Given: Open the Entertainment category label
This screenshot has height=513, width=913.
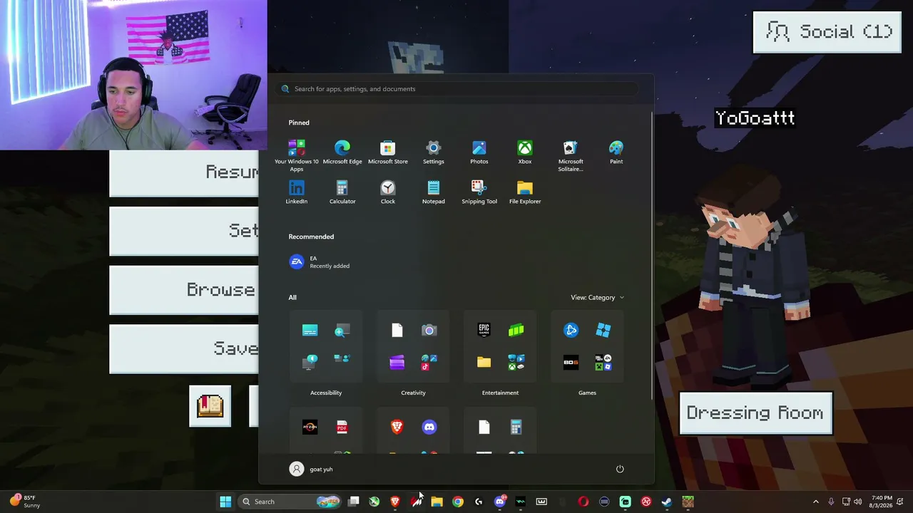Looking at the screenshot, I should [500, 393].
